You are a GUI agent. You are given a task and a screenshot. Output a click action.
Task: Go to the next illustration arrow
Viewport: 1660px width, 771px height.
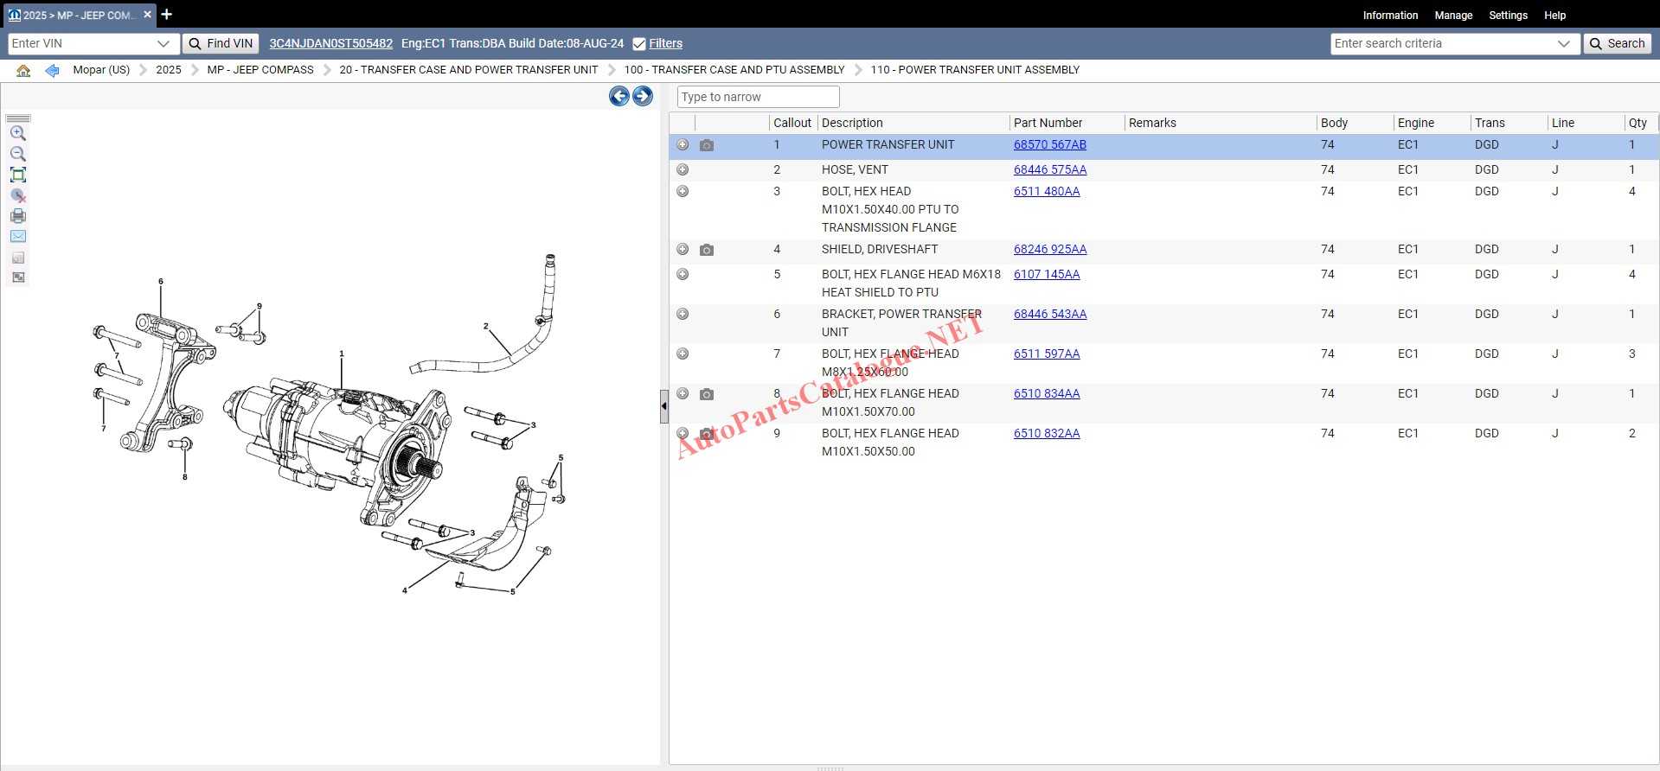[x=643, y=96]
